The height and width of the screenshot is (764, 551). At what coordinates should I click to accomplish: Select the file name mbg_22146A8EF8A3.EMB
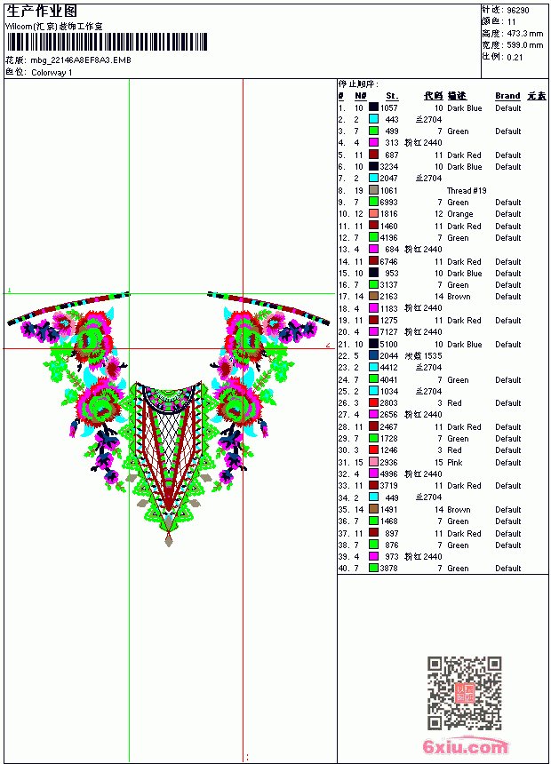(x=81, y=60)
